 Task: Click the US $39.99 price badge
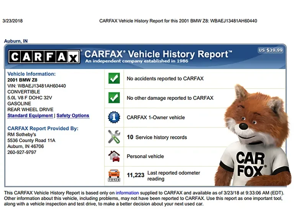[x=271, y=50]
